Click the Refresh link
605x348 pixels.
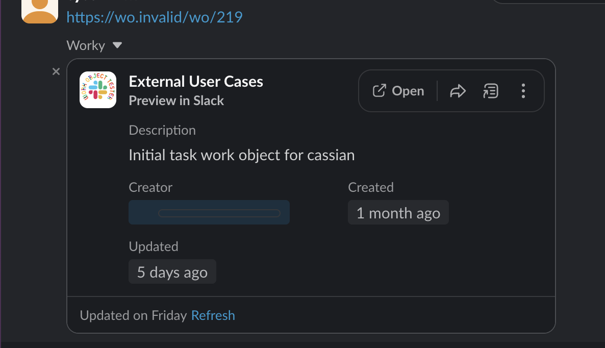click(x=213, y=315)
